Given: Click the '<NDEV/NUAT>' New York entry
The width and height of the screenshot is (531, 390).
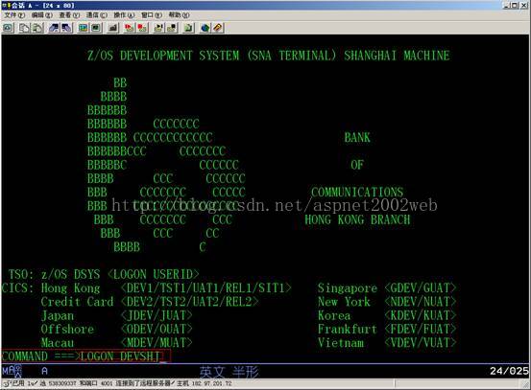Looking at the screenshot, I should point(421,302).
